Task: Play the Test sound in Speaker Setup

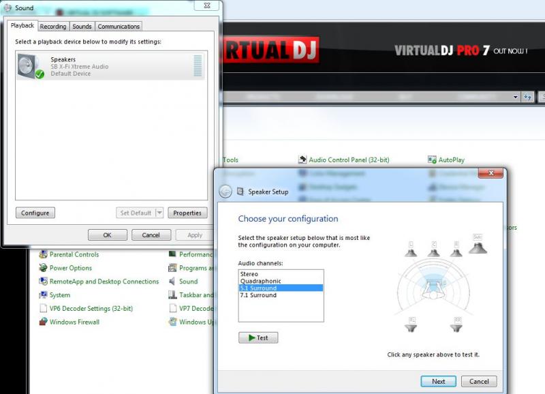Action: pyautogui.click(x=258, y=337)
